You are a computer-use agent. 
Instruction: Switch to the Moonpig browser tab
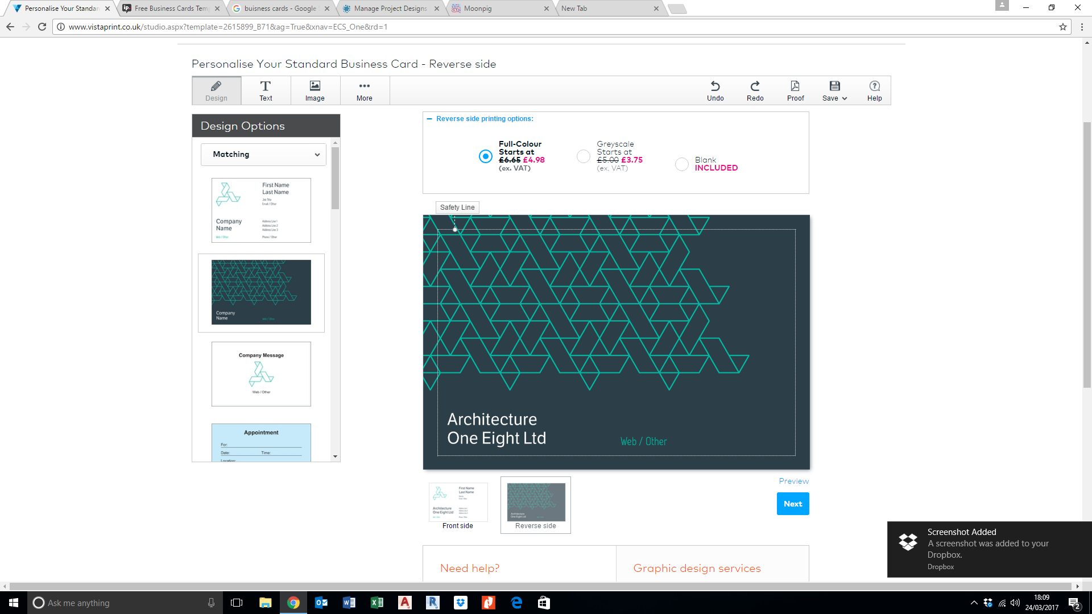point(478,9)
